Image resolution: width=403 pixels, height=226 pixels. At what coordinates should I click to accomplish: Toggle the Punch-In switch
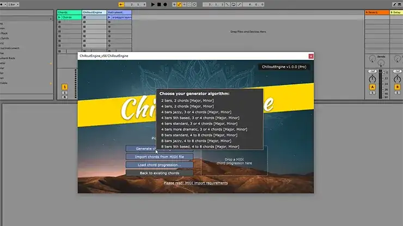[228, 4]
